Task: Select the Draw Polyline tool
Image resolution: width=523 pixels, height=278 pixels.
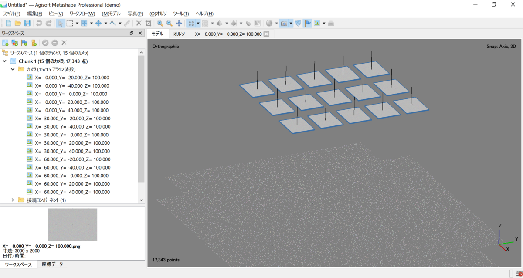Action: click(113, 23)
